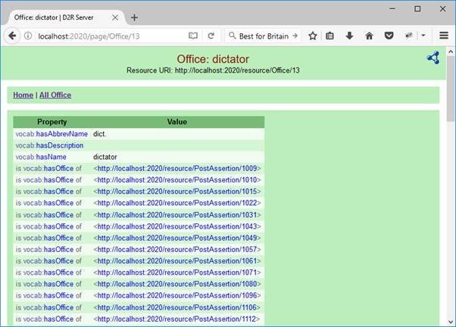The image size is (456, 327).
Task: Reload the page with refresh icon
Action: tap(211, 36)
